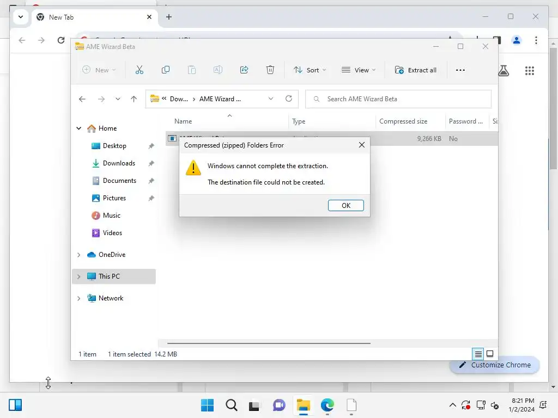Switch to details view layout icon
Image resolution: width=558 pixels, height=418 pixels.
pos(478,354)
